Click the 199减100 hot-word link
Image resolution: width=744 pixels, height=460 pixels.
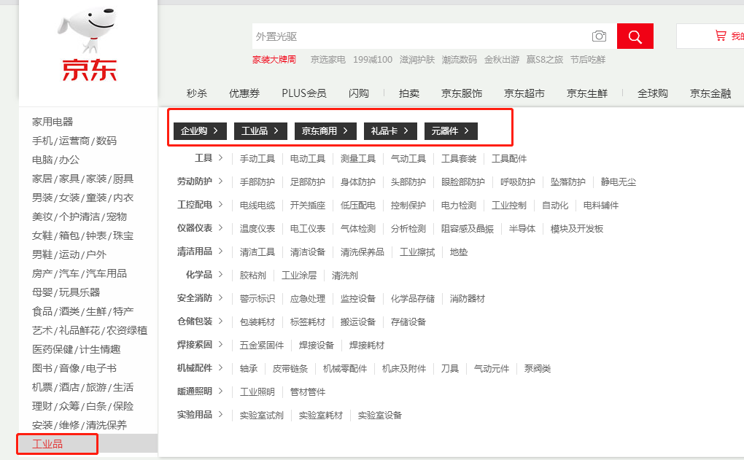(373, 60)
